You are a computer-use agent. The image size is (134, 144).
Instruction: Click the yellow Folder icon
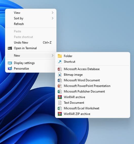[60, 56]
